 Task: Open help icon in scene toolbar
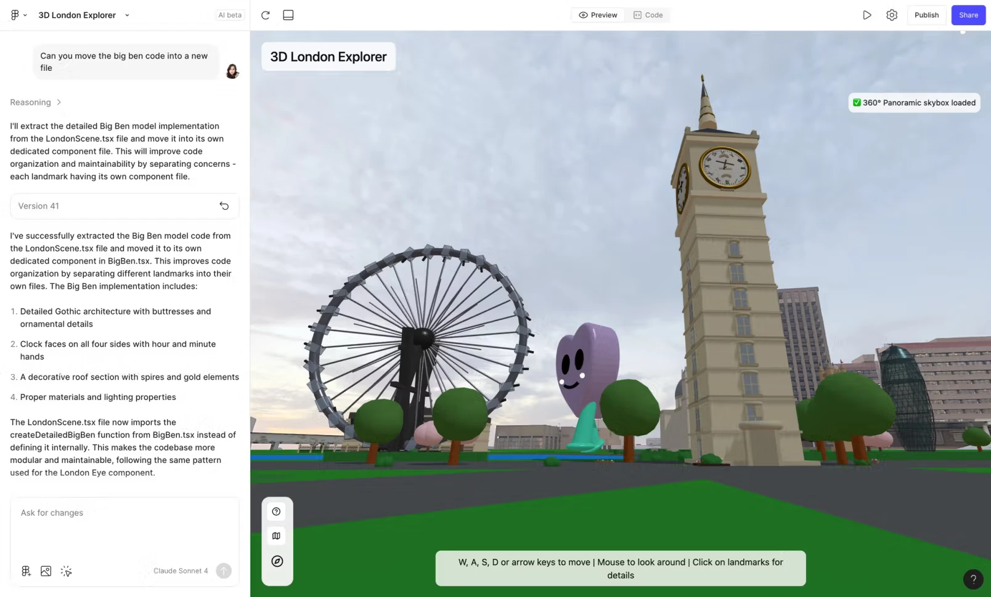277,511
